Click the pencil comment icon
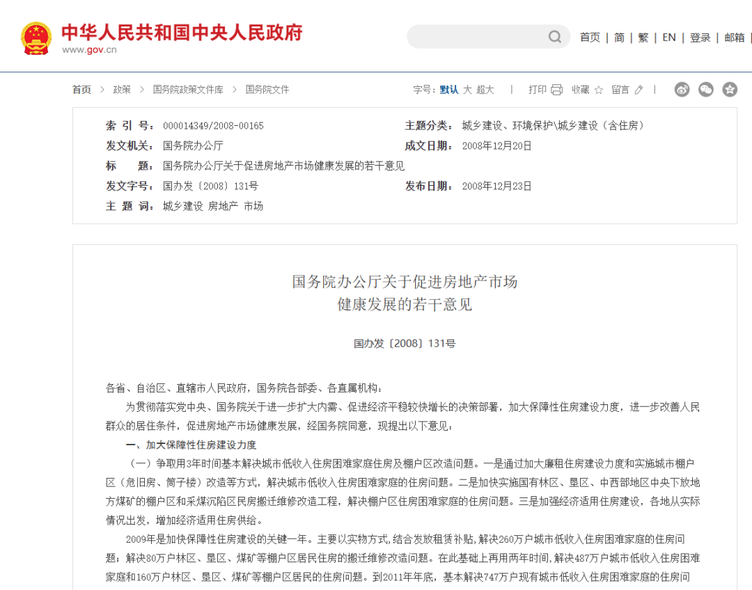This screenshot has width=752, height=590. point(639,90)
